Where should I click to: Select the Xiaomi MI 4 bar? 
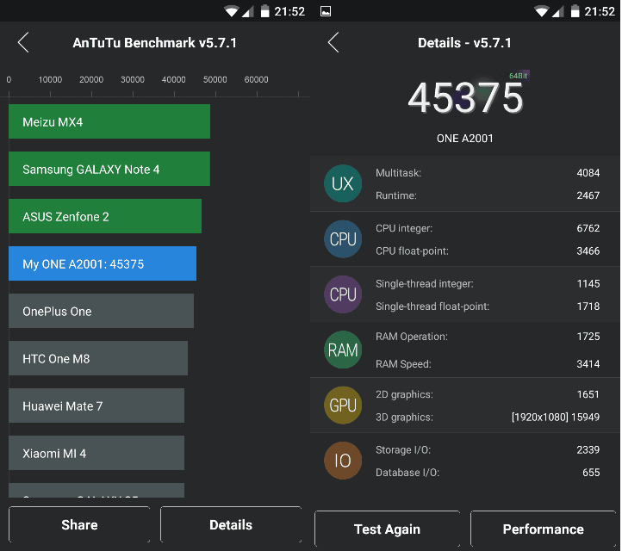pos(96,453)
